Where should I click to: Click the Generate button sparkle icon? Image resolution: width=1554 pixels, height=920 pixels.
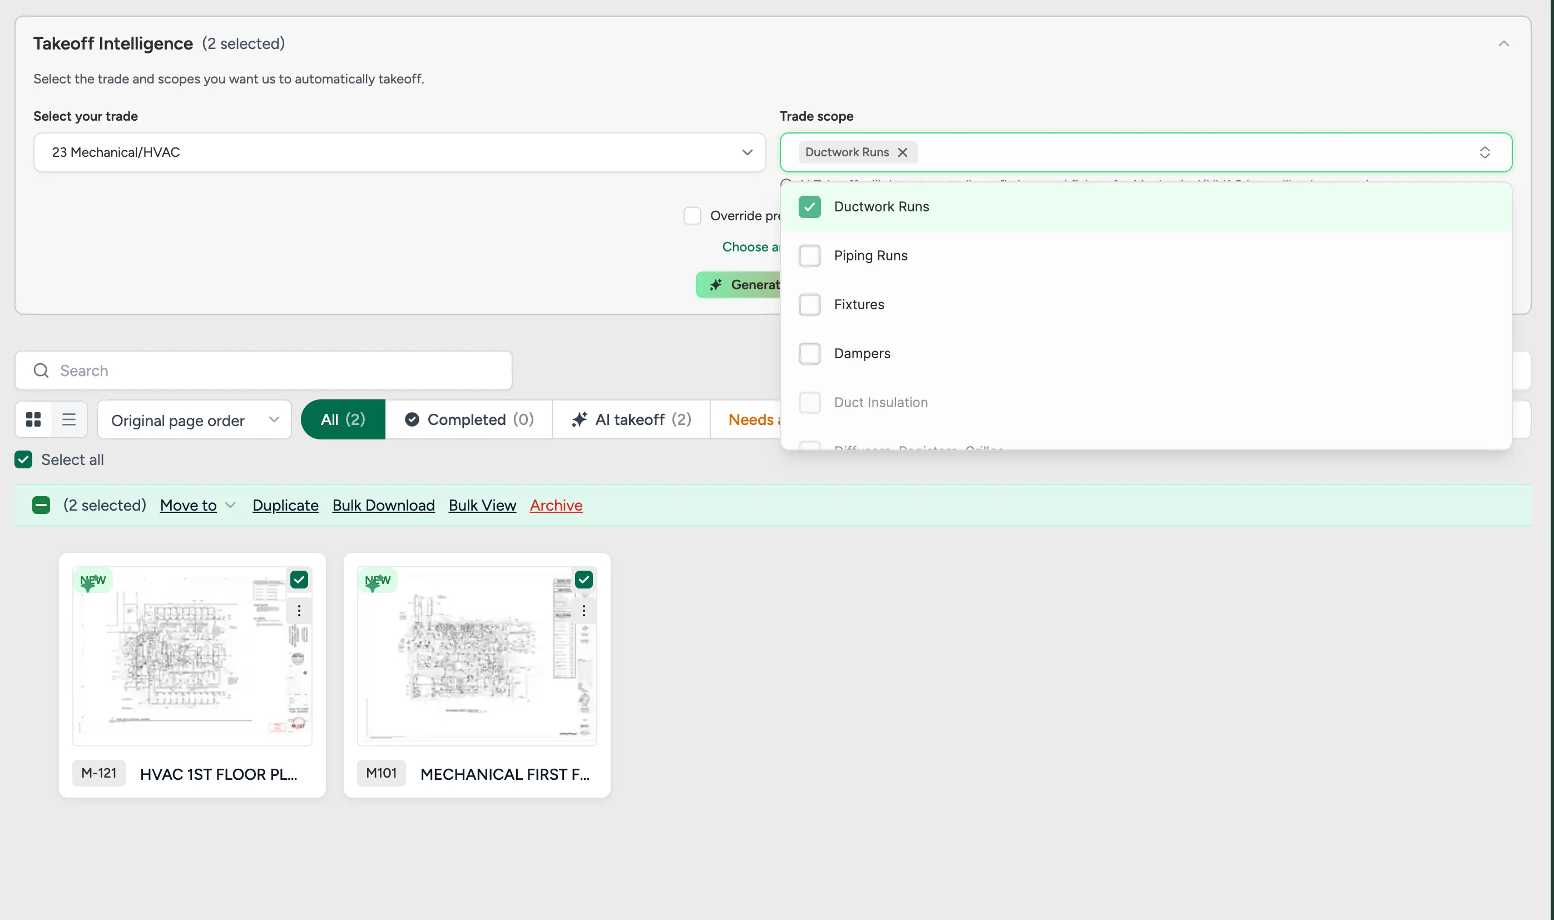point(715,285)
